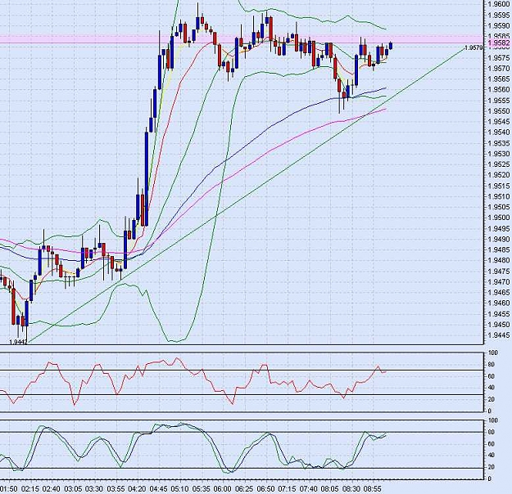Click the 06:00 time axis label
Image resolution: width=512 pixels, height=494 pixels.
[223, 489]
